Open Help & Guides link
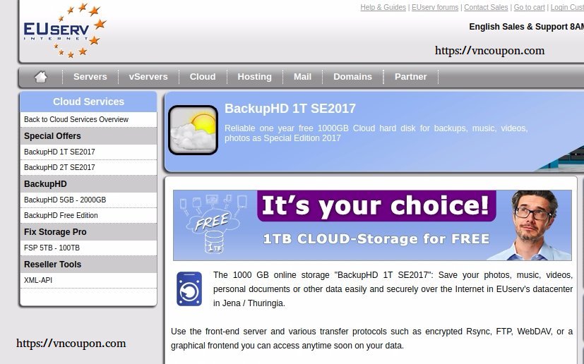 pyautogui.click(x=383, y=7)
